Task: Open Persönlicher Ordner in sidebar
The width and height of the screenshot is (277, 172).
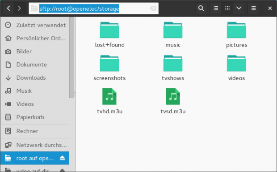Action: [35, 38]
